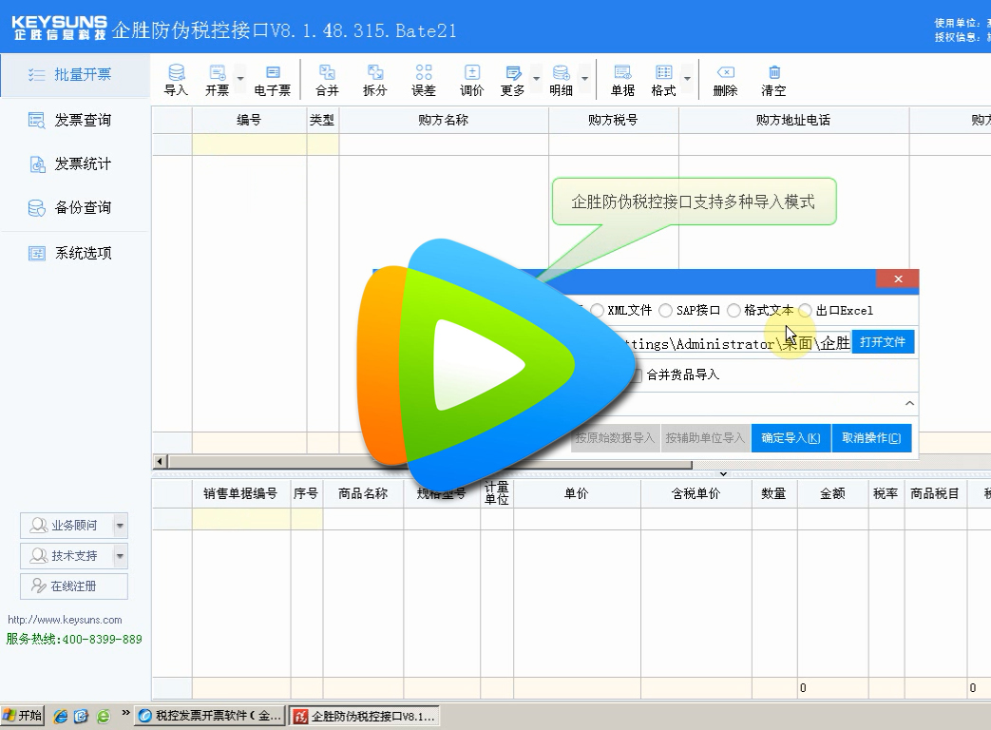Click the 格式 format icon
Image resolution: width=991 pixels, height=730 pixels.
tap(663, 80)
